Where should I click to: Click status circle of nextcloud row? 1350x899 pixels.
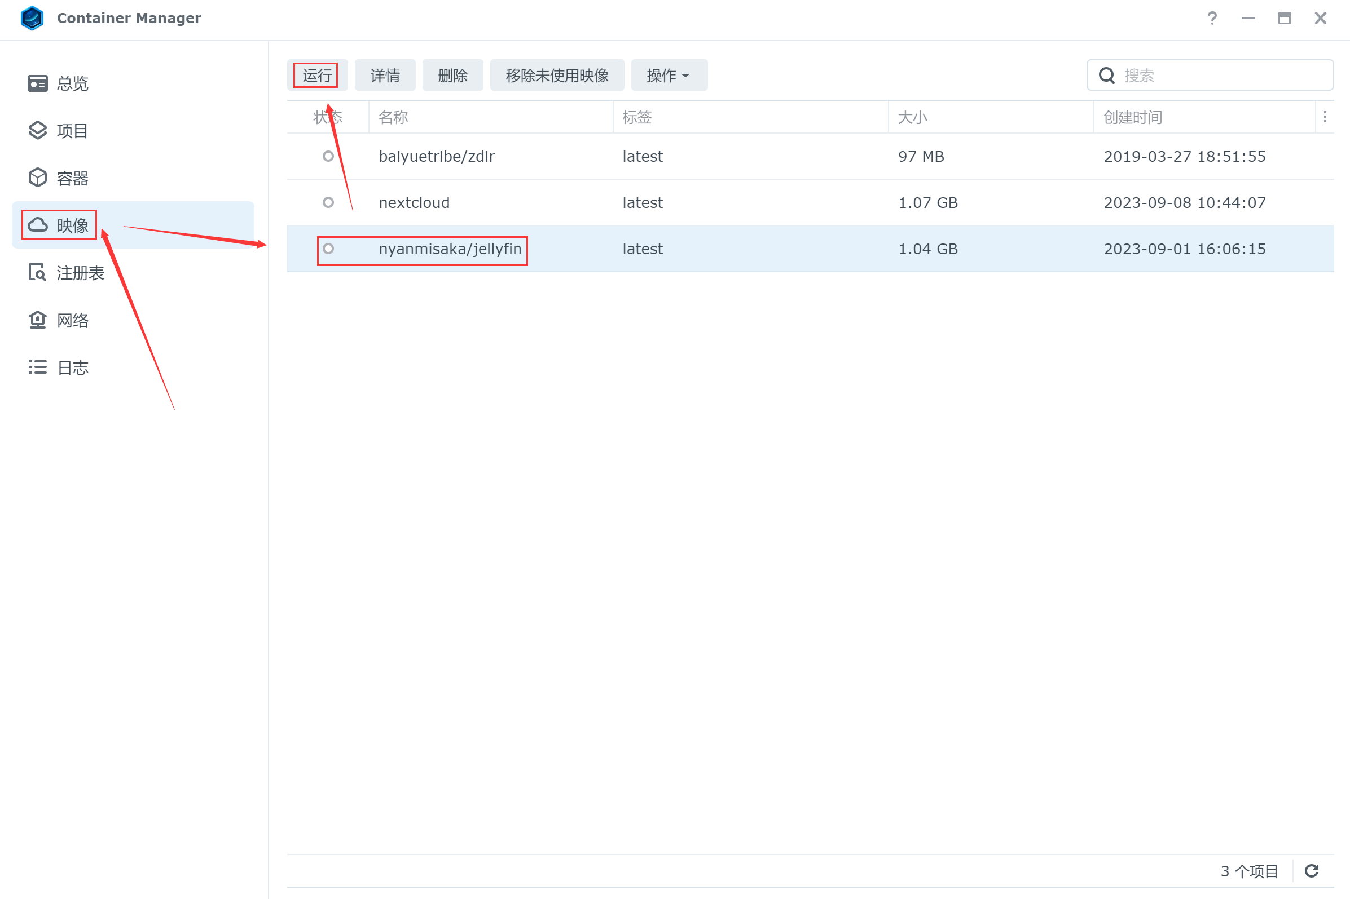(x=328, y=202)
